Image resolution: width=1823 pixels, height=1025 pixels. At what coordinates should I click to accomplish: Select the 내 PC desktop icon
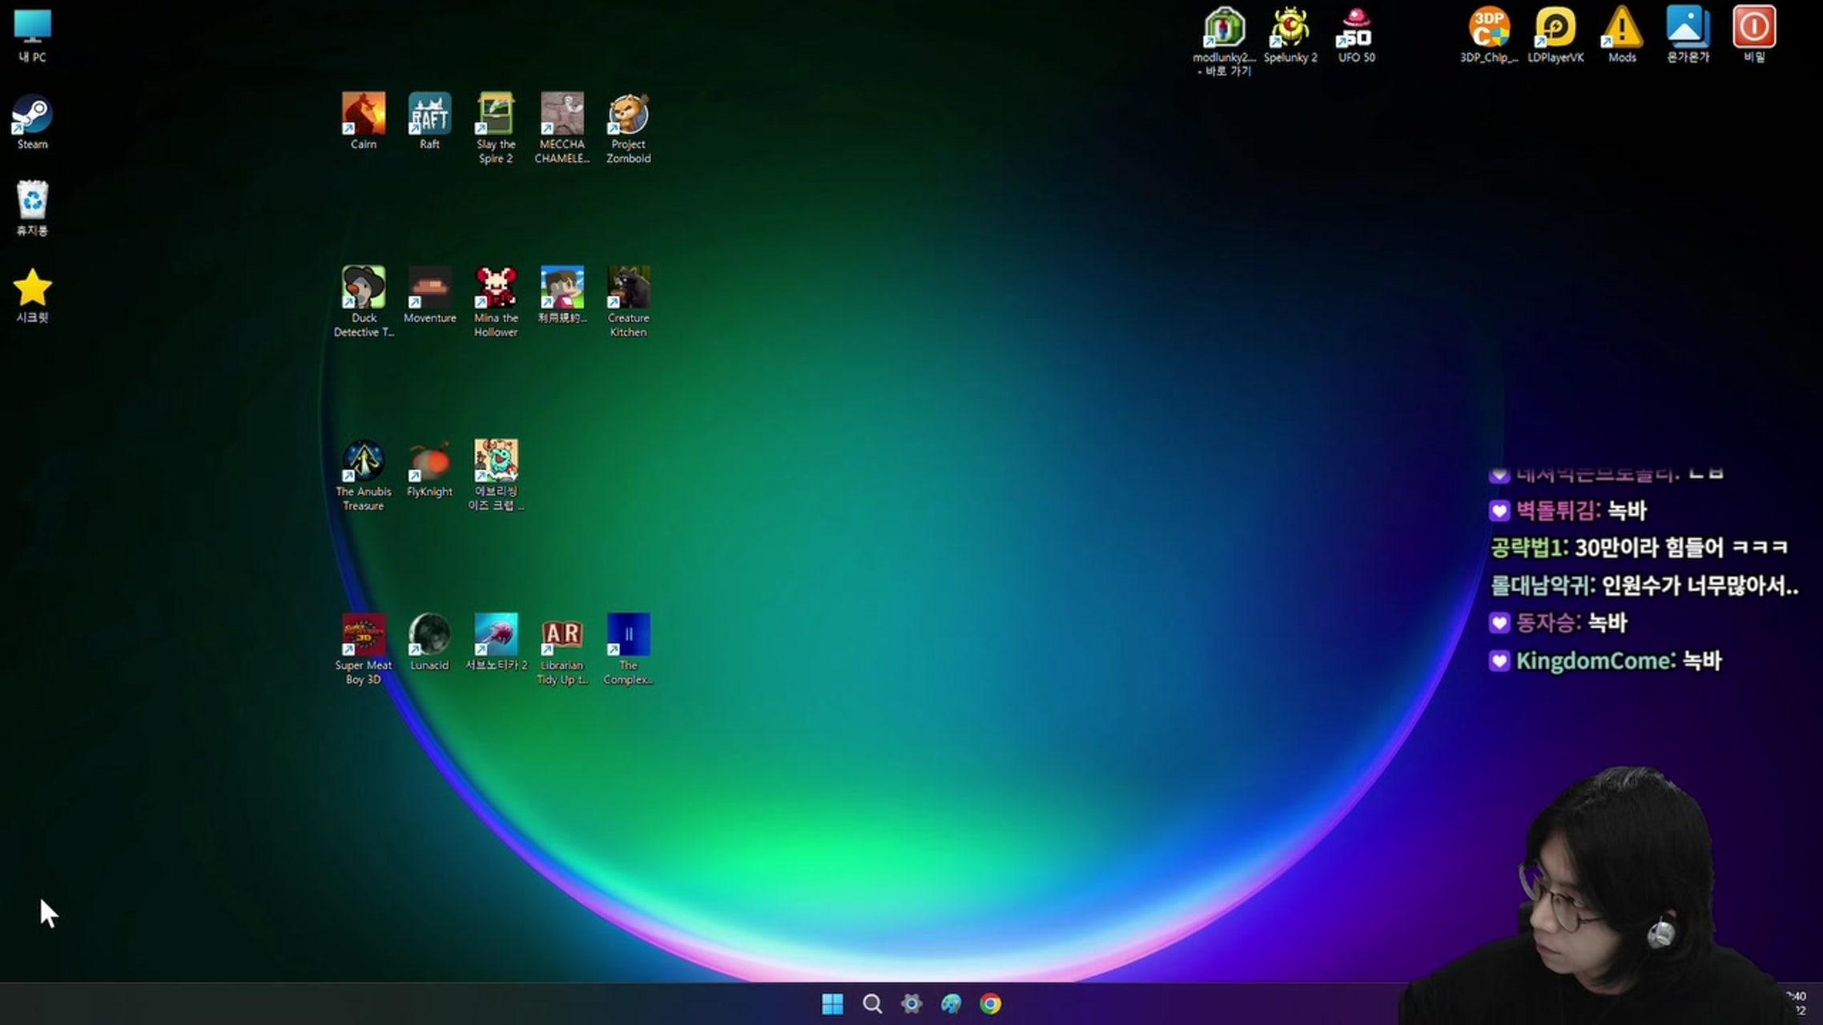coord(32,36)
